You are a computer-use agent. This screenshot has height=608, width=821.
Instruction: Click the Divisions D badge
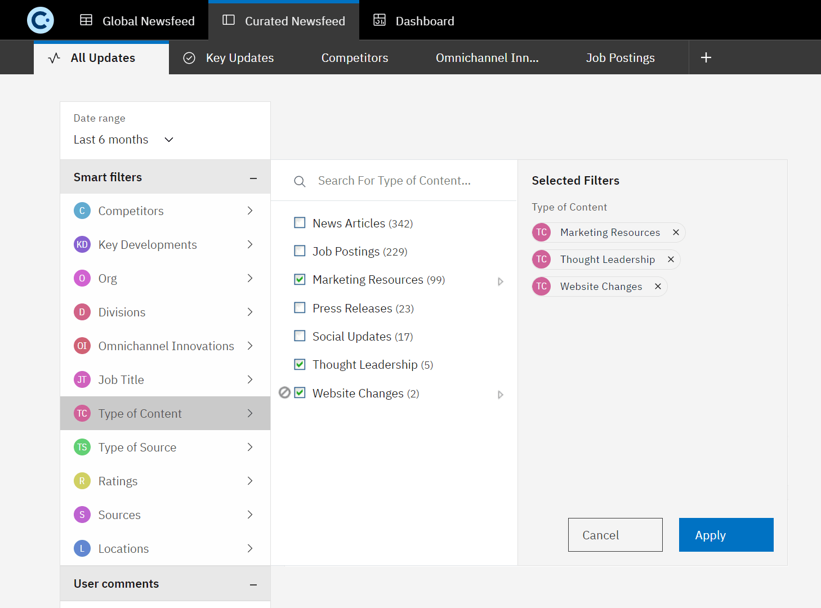pyautogui.click(x=82, y=312)
